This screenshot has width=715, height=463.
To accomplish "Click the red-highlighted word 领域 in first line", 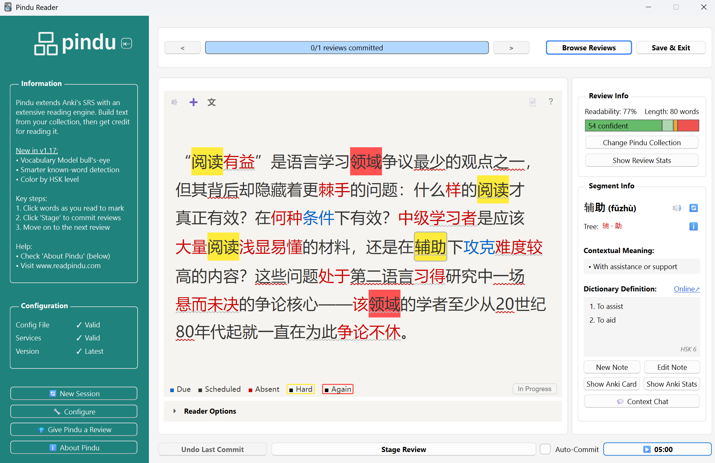I will 366,162.
